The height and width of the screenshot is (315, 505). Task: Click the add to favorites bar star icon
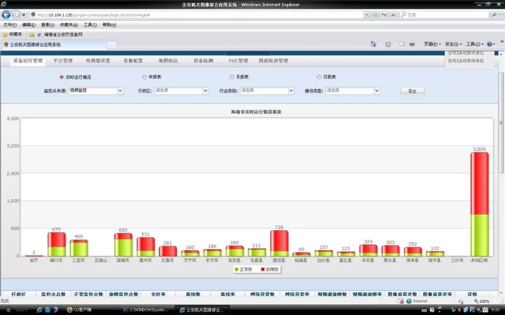[x=32, y=35]
